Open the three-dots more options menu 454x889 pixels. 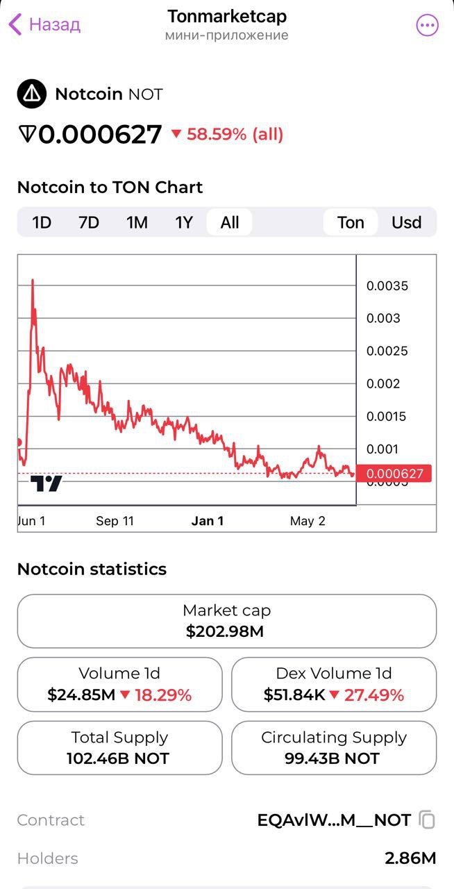pos(427,26)
